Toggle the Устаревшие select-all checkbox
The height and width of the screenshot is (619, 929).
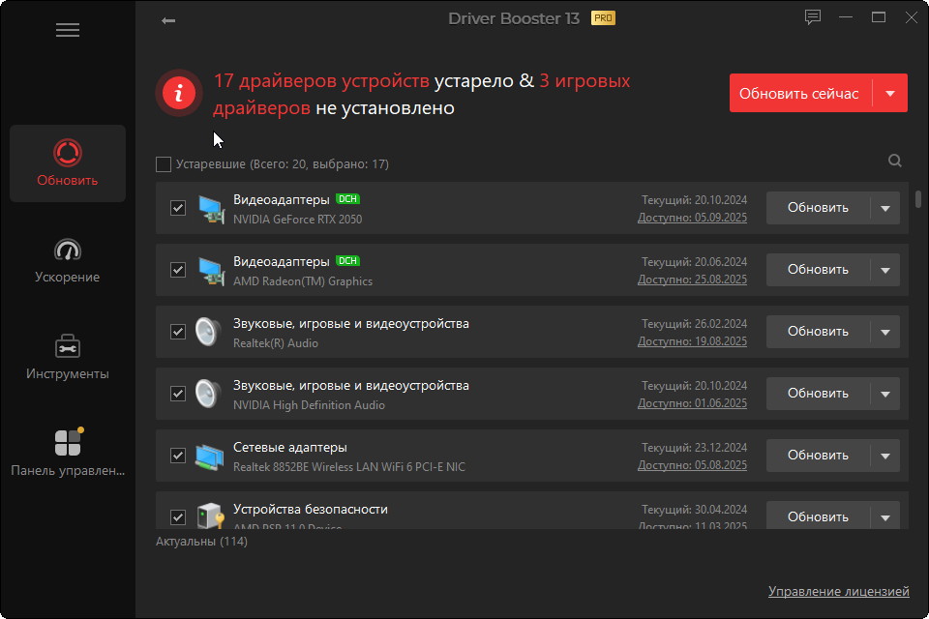(x=164, y=164)
